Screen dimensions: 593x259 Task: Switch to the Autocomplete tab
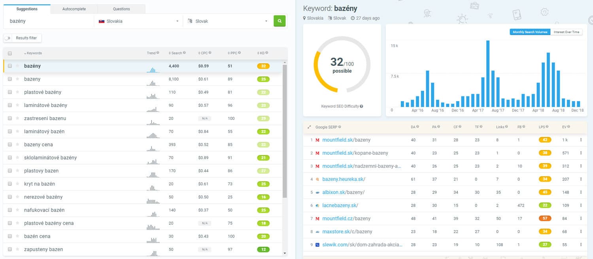pyautogui.click(x=74, y=9)
